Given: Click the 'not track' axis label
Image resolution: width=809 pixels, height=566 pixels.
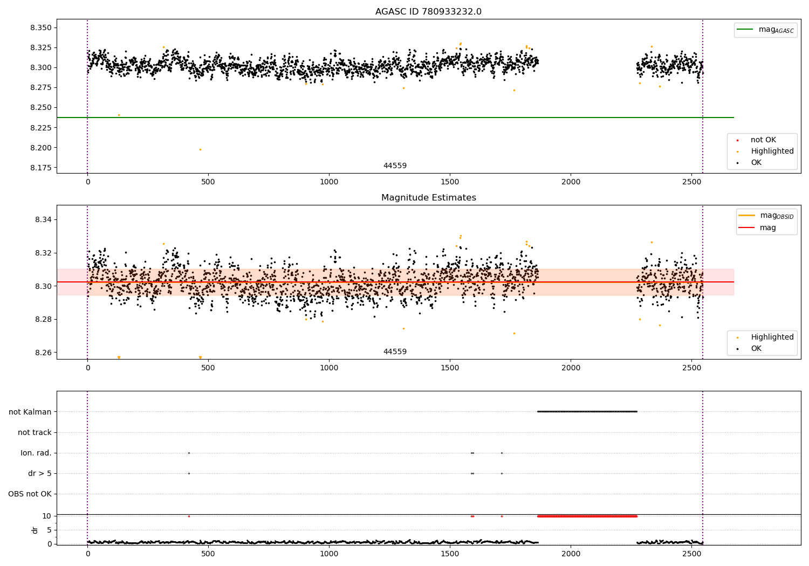Looking at the screenshot, I should (x=35, y=432).
